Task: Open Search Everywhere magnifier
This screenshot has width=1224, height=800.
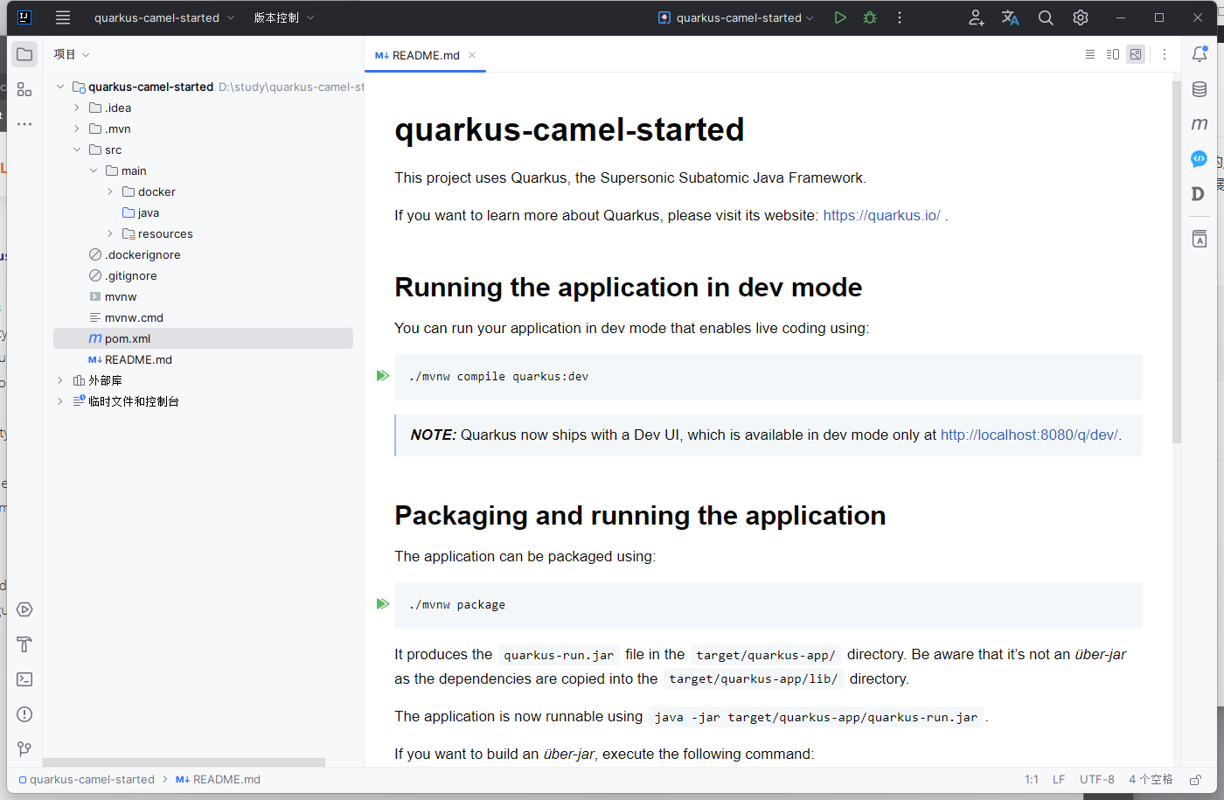Action: click(x=1045, y=17)
